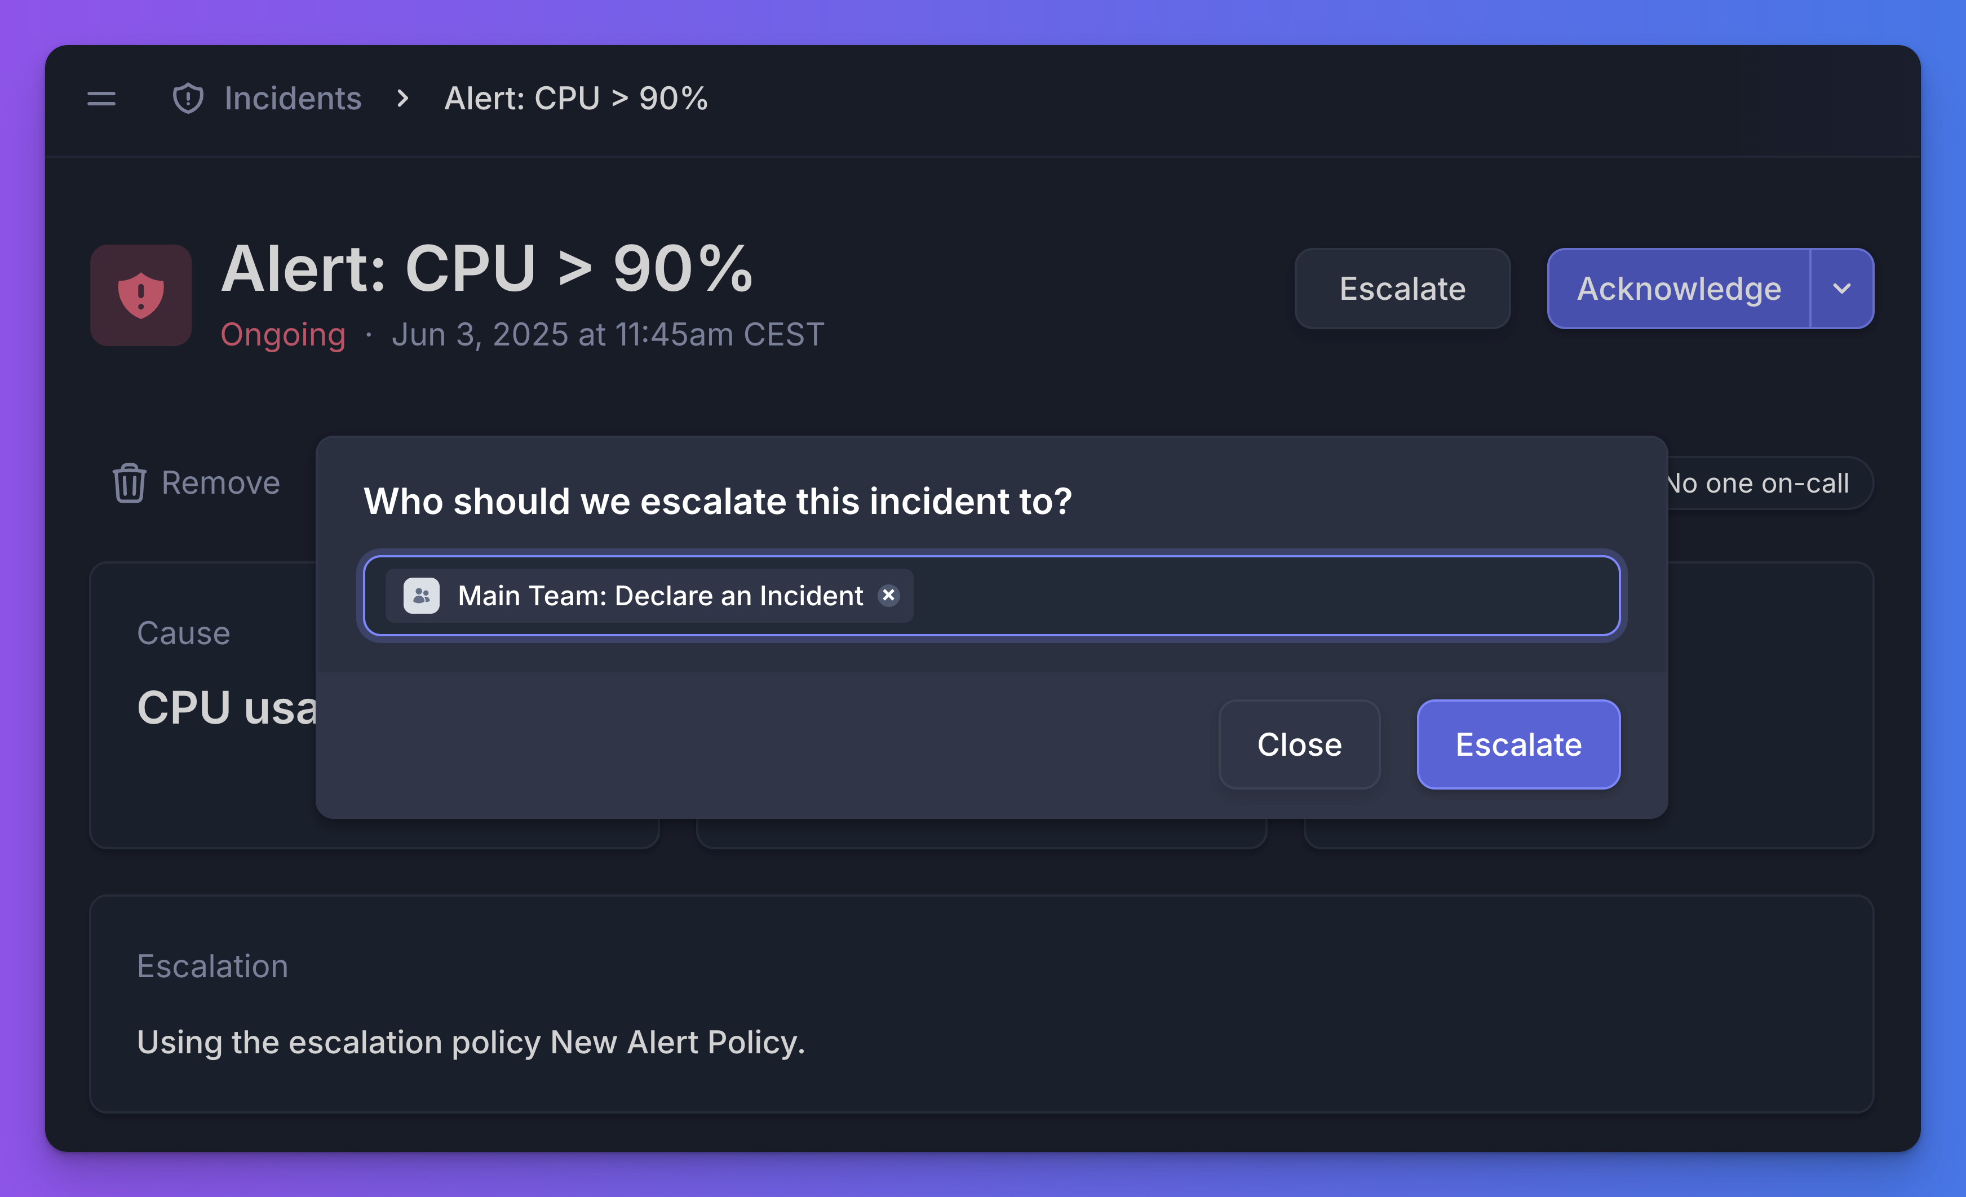Click the team icon in the Main Team chip

point(421,596)
